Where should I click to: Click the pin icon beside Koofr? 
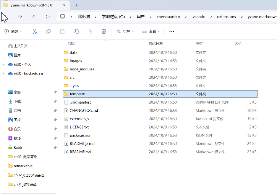[x=55, y=147]
